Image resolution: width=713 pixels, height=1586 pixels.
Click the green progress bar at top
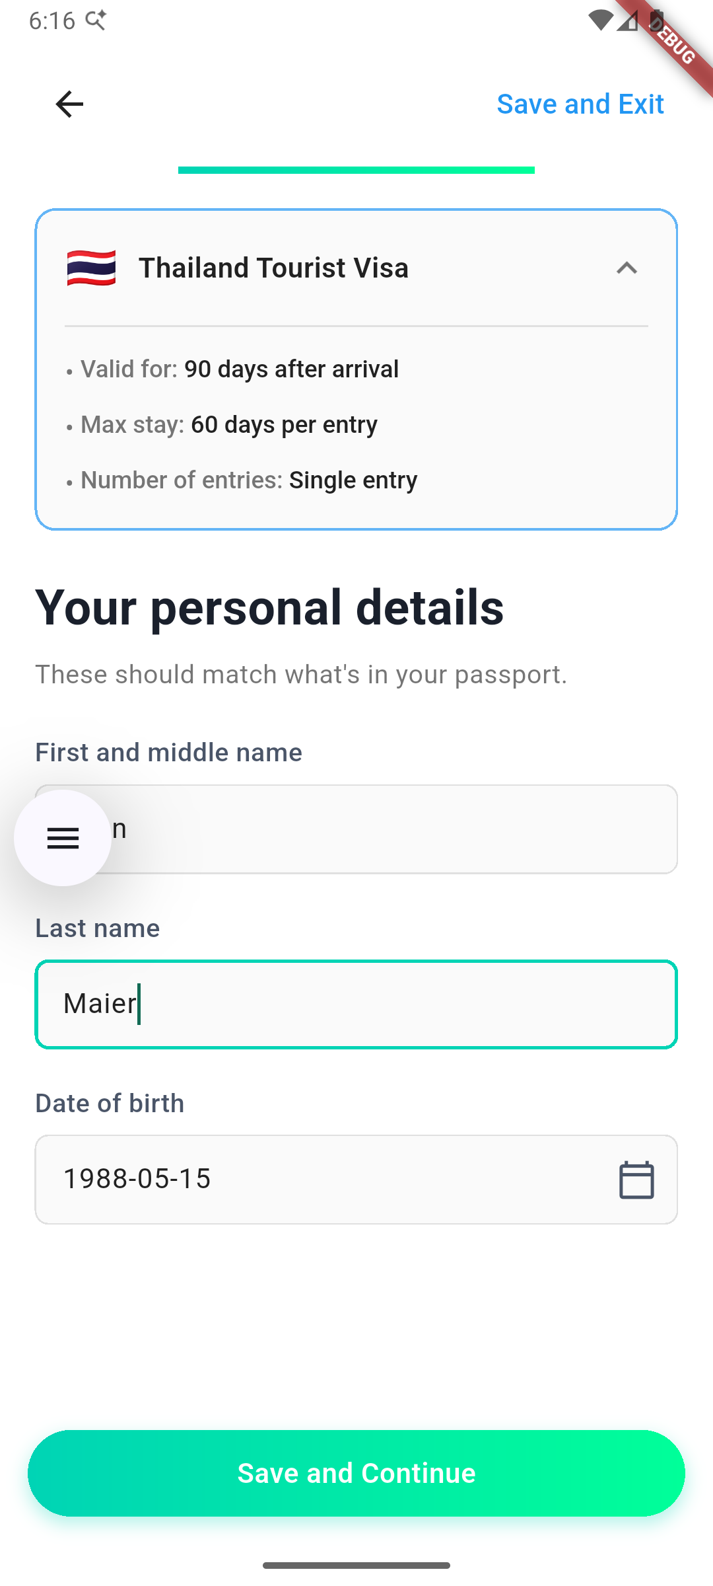click(x=356, y=170)
